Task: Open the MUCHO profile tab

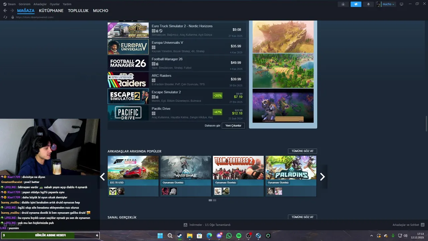Action: click(x=101, y=11)
